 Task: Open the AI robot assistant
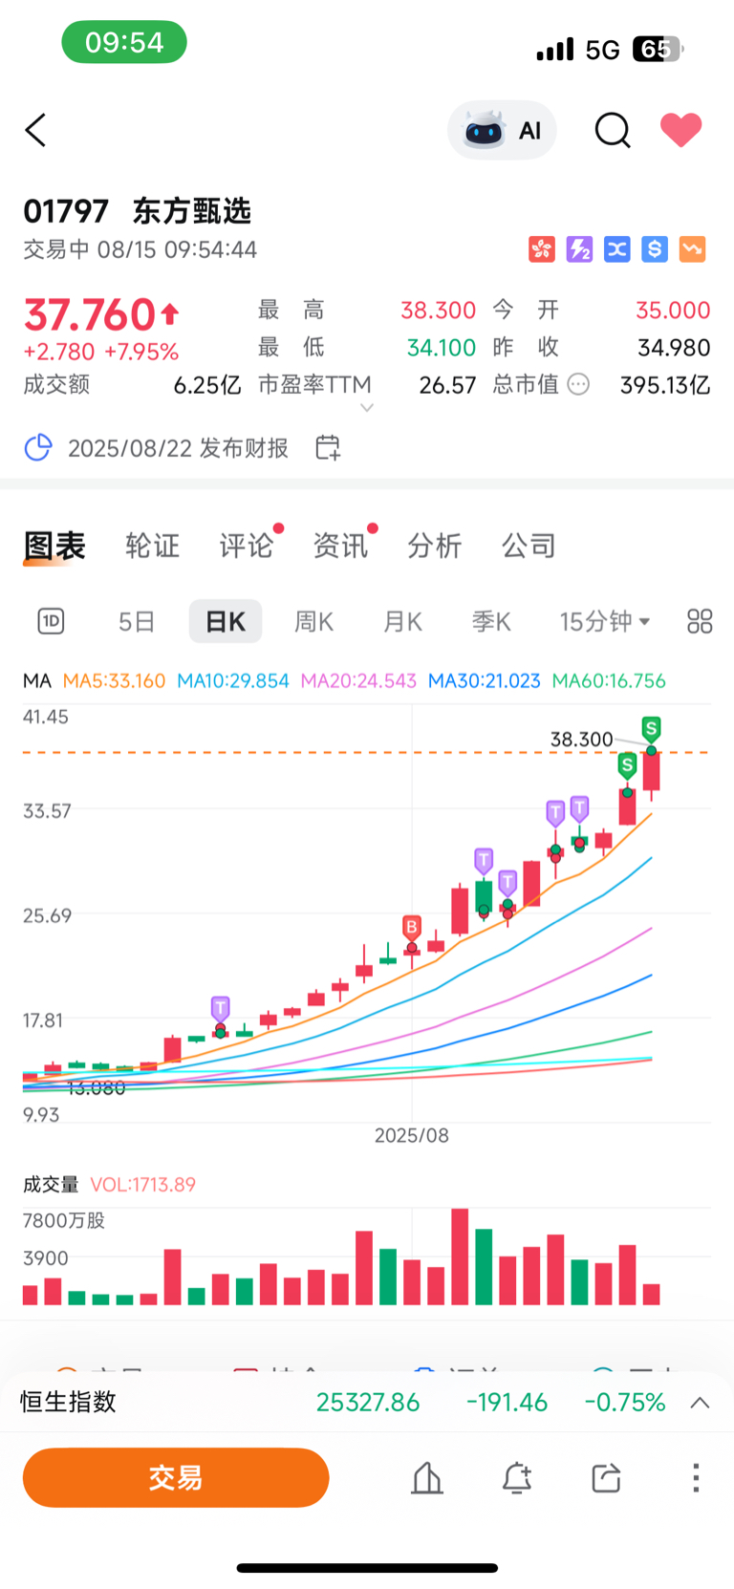point(502,130)
